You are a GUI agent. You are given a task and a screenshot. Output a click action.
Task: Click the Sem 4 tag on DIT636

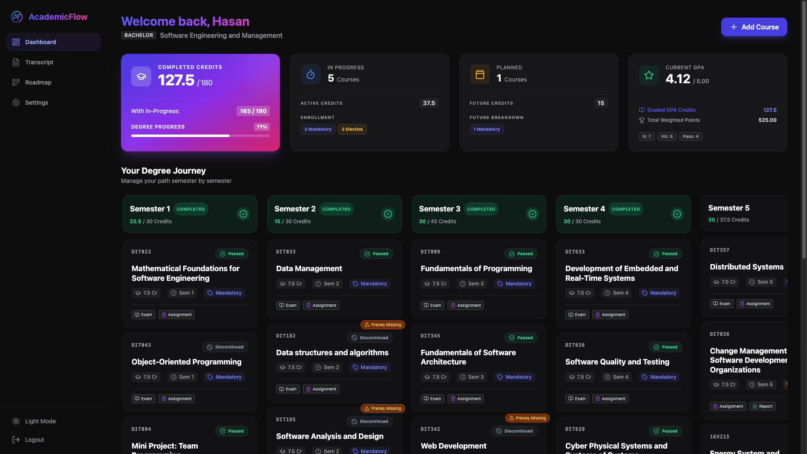click(617, 377)
